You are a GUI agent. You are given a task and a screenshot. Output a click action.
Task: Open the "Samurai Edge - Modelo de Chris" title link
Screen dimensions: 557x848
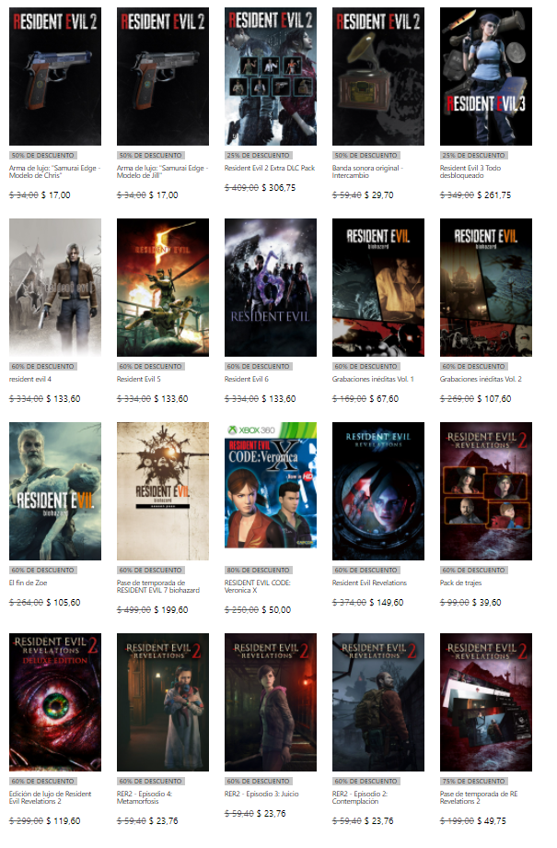point(55,172)
